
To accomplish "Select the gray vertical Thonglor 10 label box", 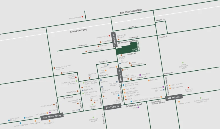I will point(120,75).
